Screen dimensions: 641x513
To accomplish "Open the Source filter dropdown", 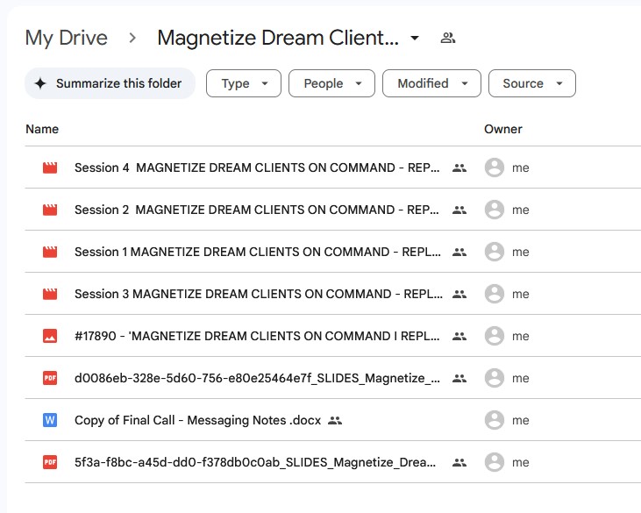I will (x=531, y=83).
